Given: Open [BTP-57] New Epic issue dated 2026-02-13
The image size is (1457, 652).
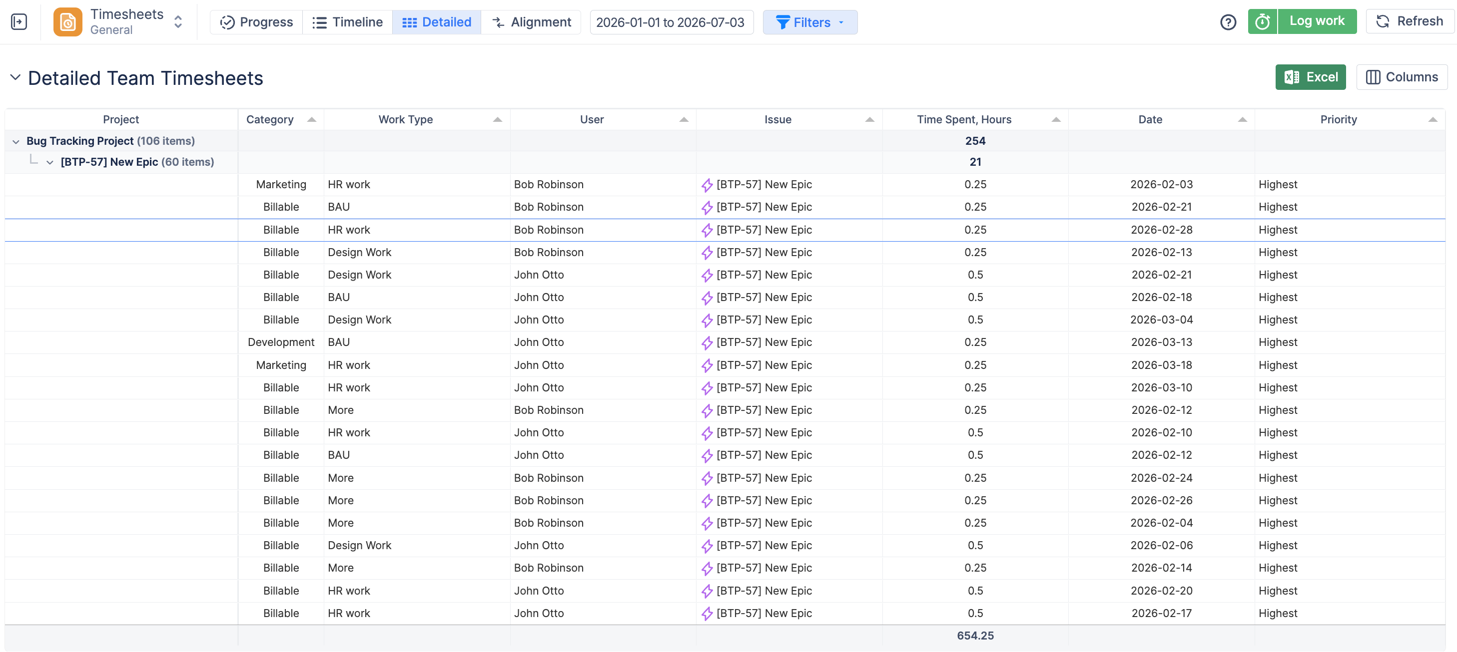Looking at the screenshot, I should tap(763, 252).
